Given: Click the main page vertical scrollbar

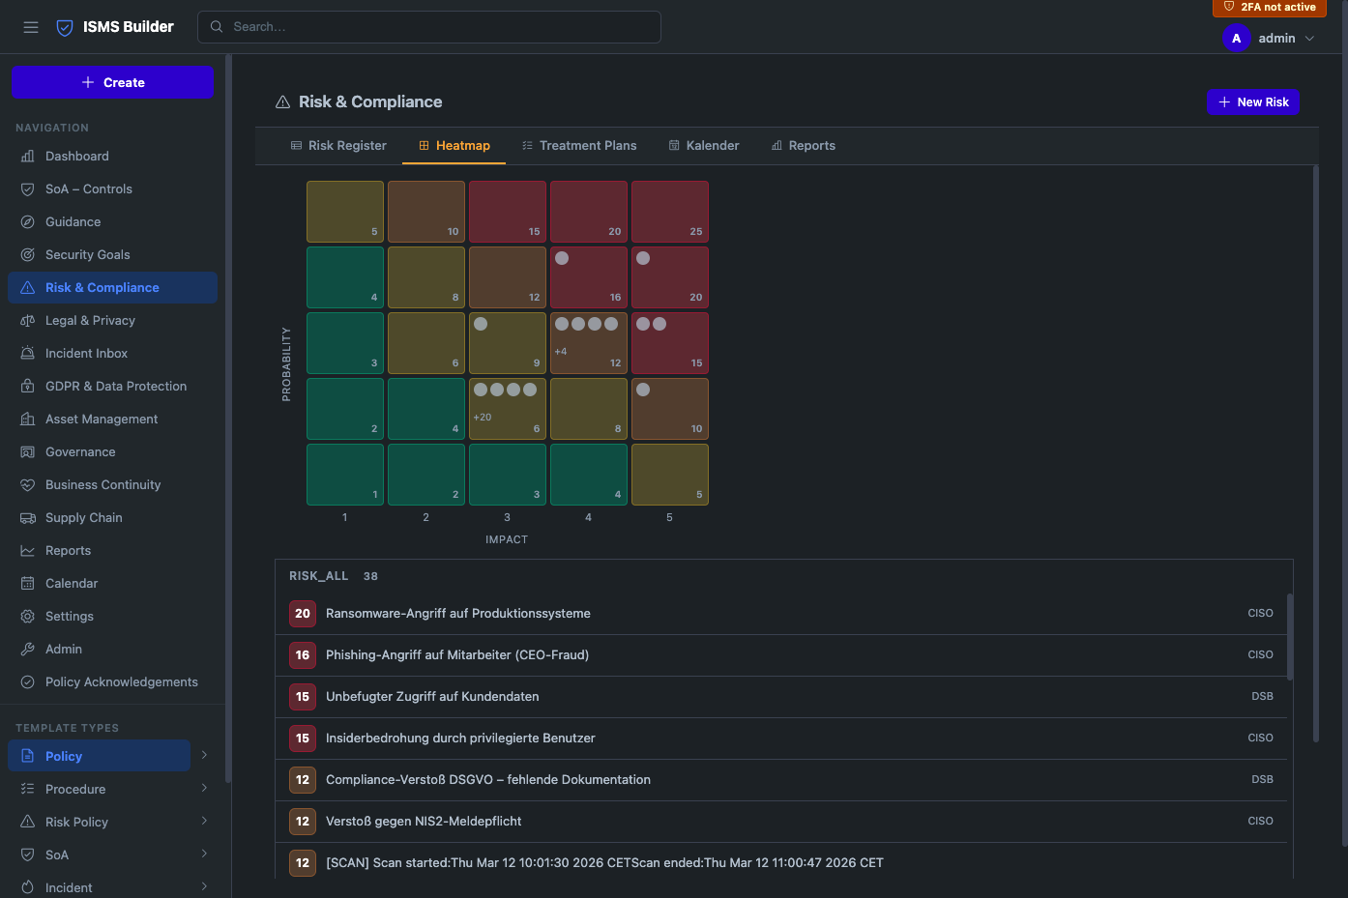Looking at the screenshot, I should coord(1316,454).
